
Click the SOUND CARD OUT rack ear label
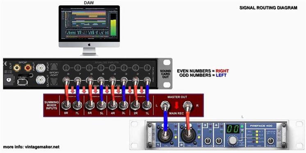click(x=165, y=74)
